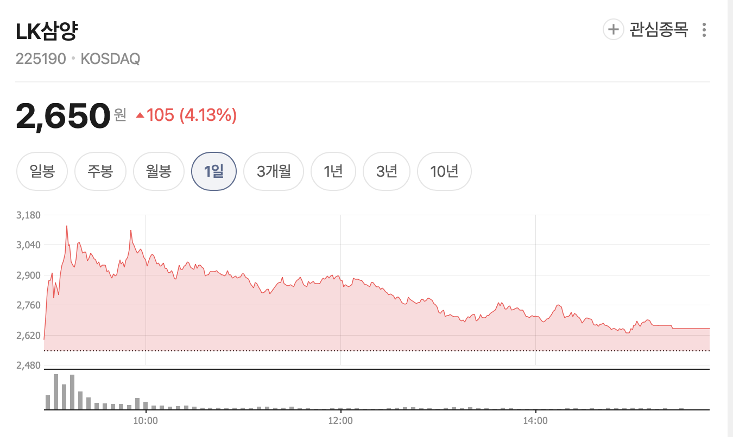Click the 12:00 time axis label
Image resolution: width=733 pixels, height=437 pixels.
click(341, 420)
